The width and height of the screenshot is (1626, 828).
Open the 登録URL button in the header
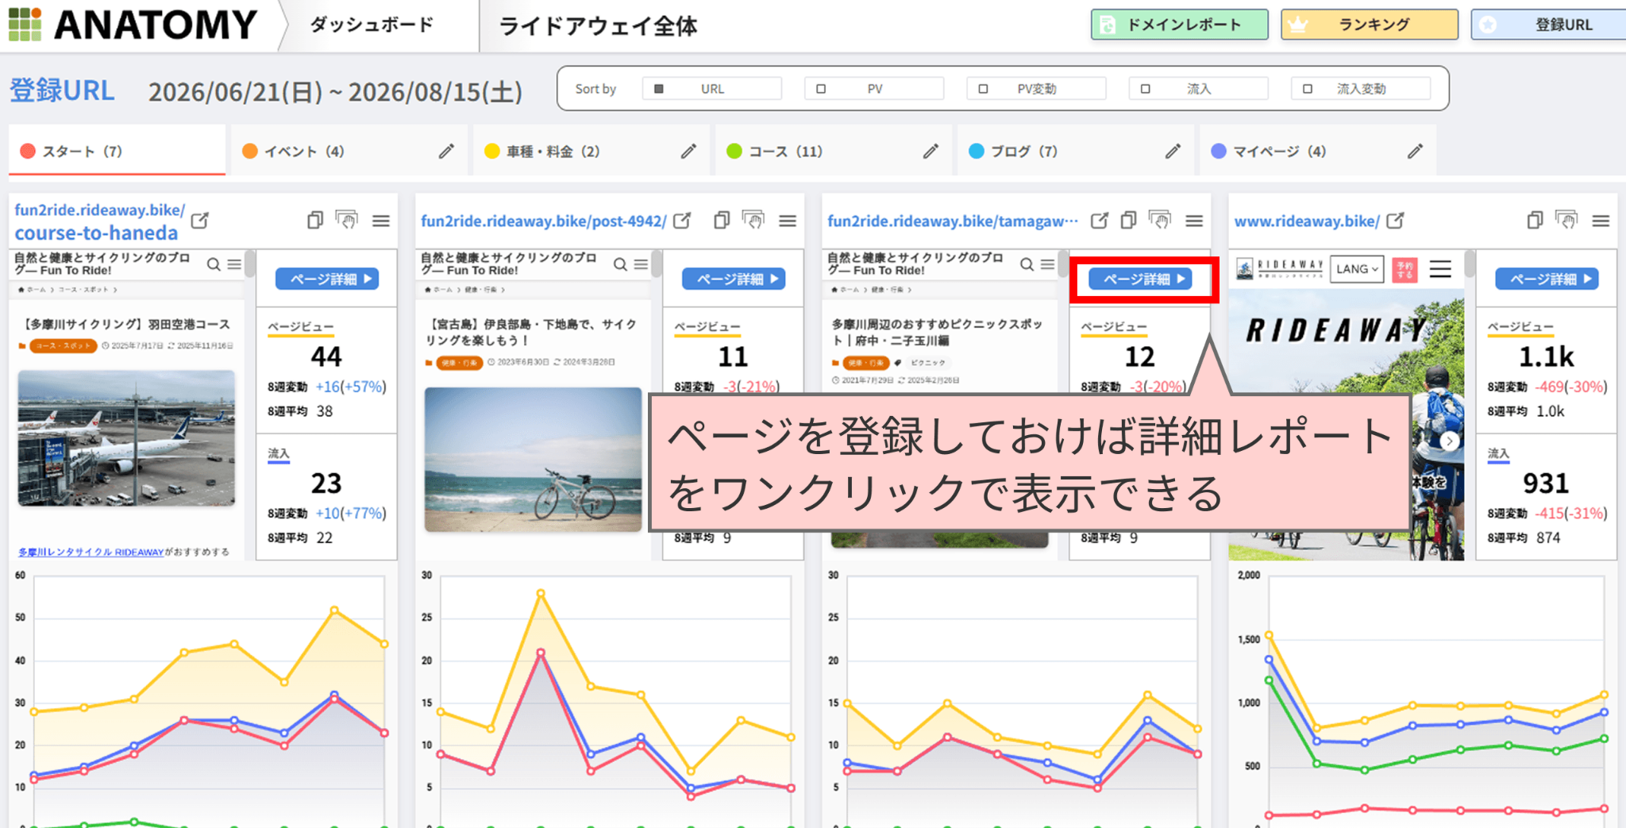(x=1548, y=25)
